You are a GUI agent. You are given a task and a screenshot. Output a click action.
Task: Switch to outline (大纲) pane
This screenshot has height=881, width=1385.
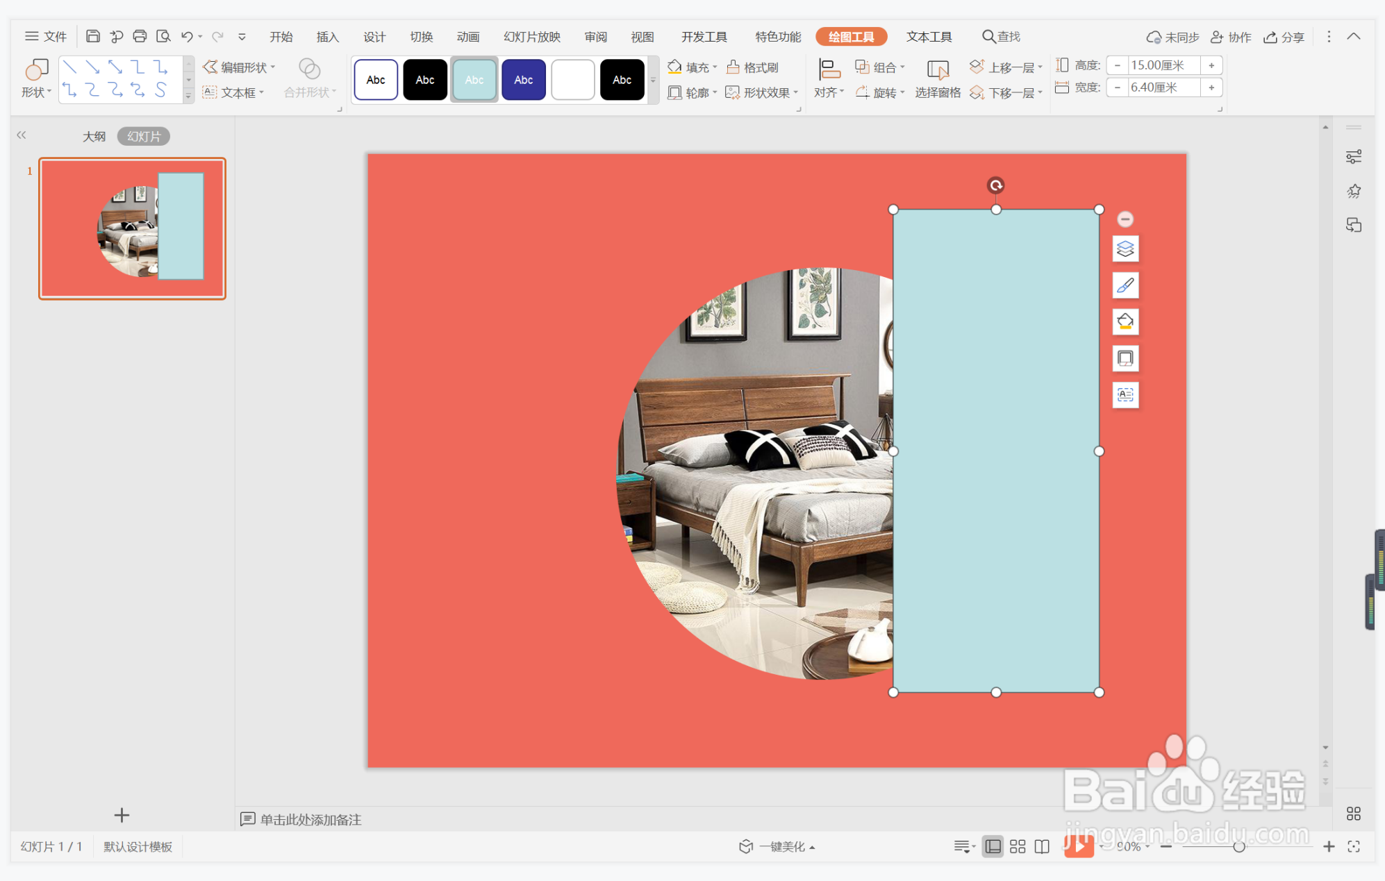pos(94,136)
